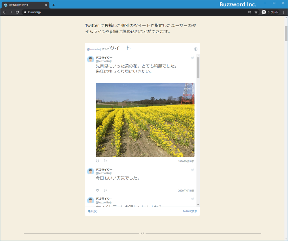Viewport: 288px width, 241px height.
Task: Click @buzzwriterjp handle under third tweet name
Action: click(x=104, y=202)
